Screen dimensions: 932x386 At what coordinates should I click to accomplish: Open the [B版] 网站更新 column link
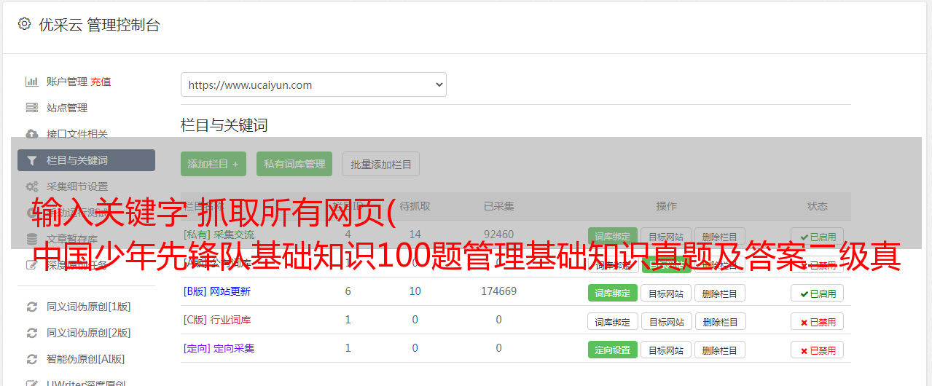pos(217,291)
